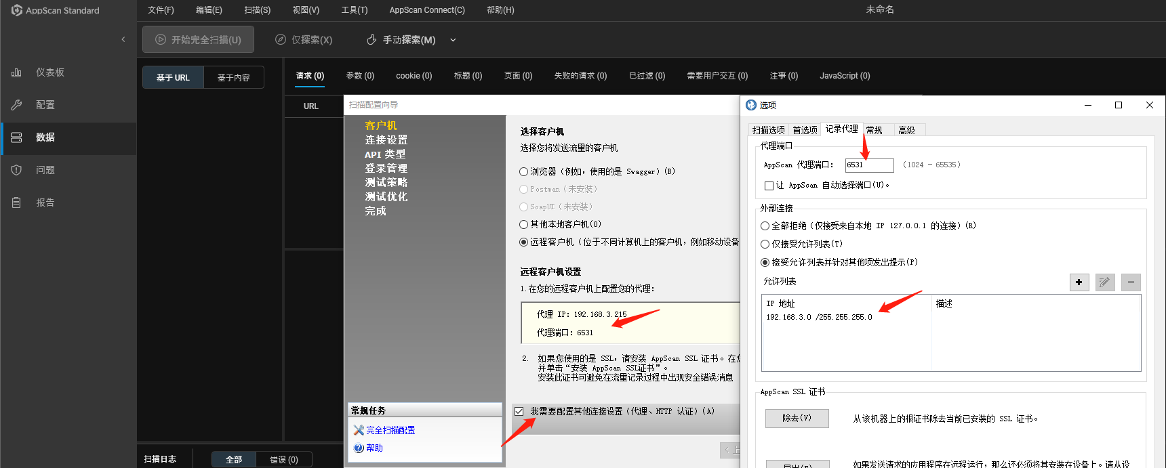Click the 手动探索 manual explore button

click(401, 40)
